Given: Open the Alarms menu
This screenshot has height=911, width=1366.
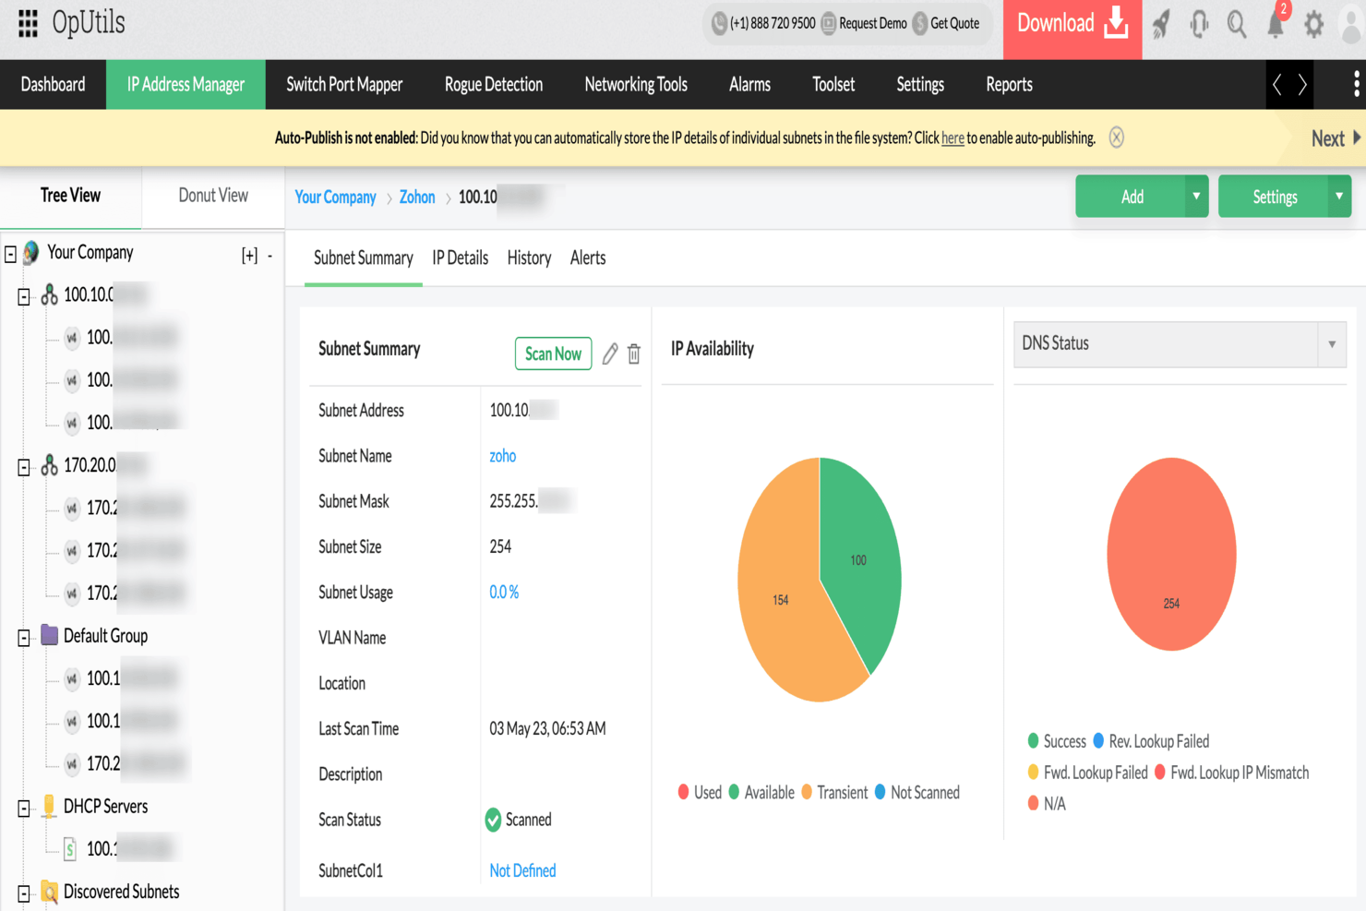Looking at the screenshot, I should pos(749,85).
